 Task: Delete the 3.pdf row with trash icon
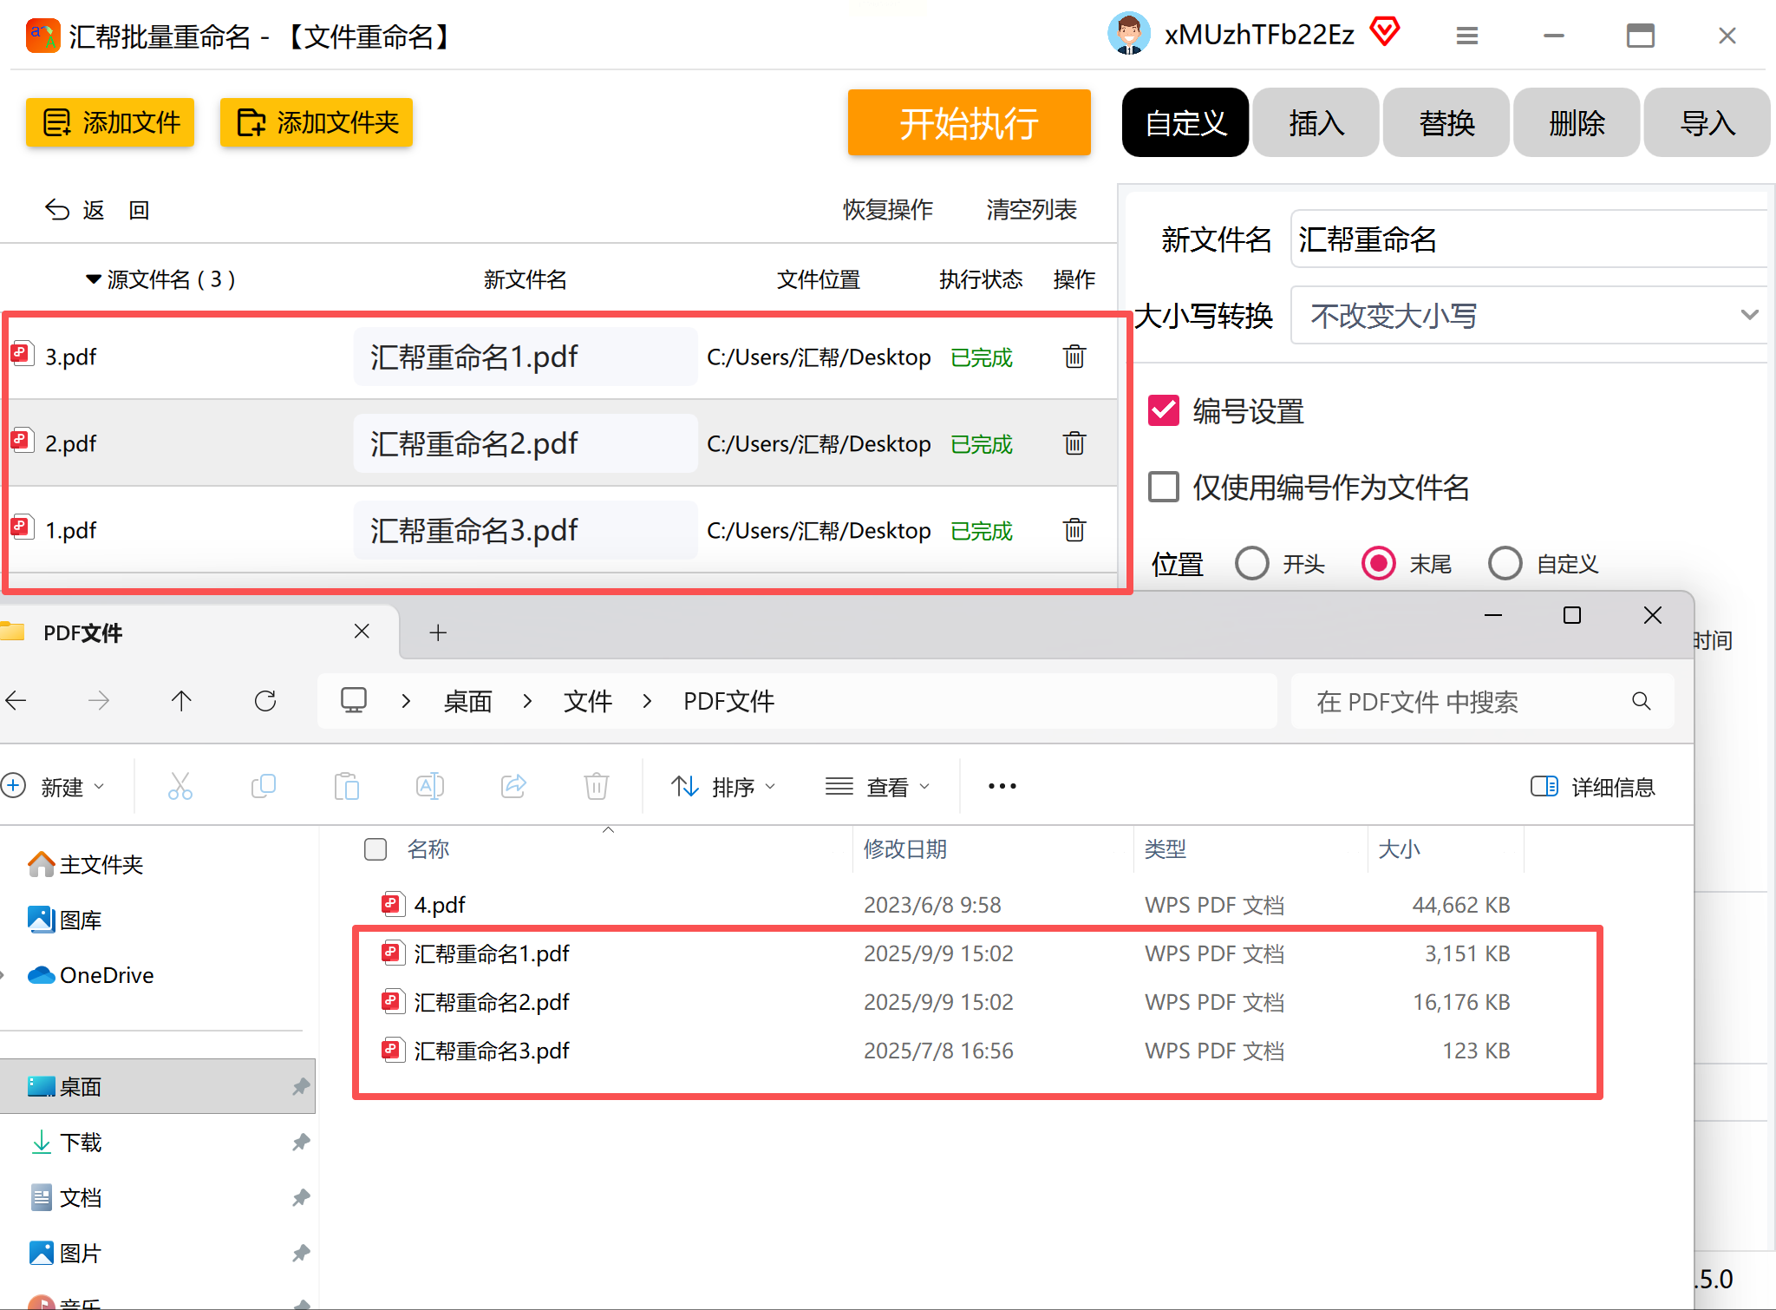coord(1074,357)
